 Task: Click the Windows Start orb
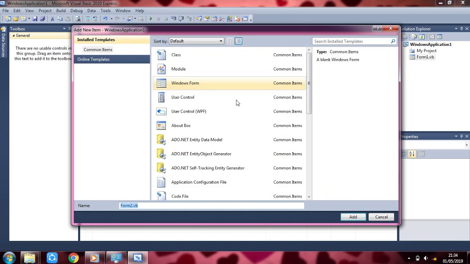coord(9,258)
